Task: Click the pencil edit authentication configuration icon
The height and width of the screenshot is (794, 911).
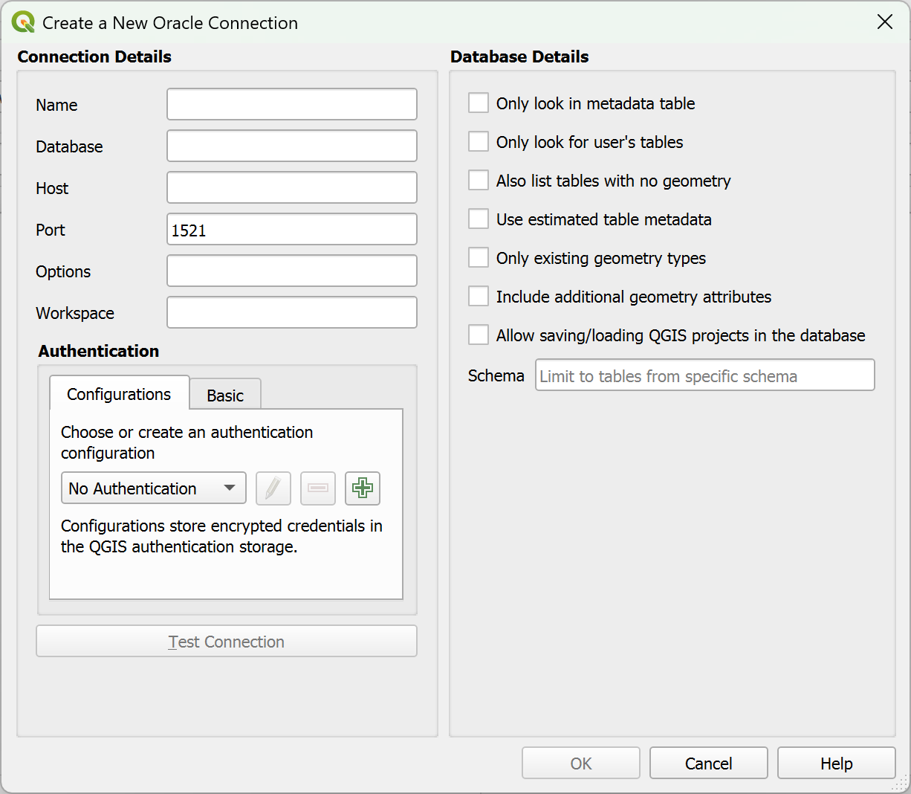Action: [273, 488]
